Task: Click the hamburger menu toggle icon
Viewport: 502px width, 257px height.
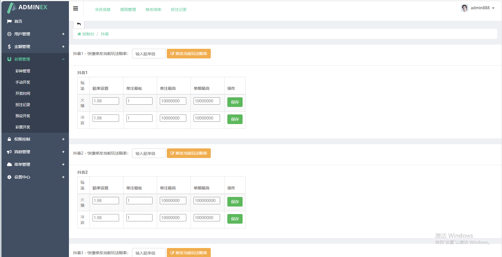Action: [75, 8]
